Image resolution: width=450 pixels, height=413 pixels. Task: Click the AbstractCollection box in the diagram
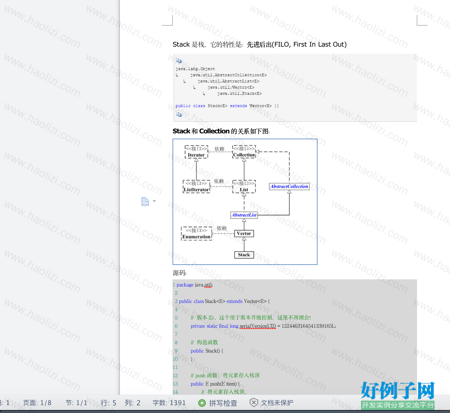point(289,186)
